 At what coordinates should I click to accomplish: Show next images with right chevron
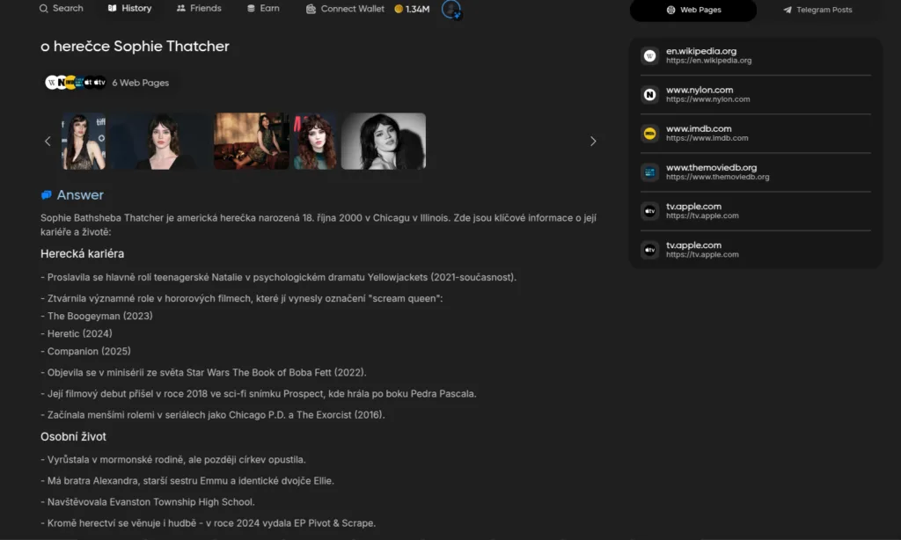[x=593, y=141]
